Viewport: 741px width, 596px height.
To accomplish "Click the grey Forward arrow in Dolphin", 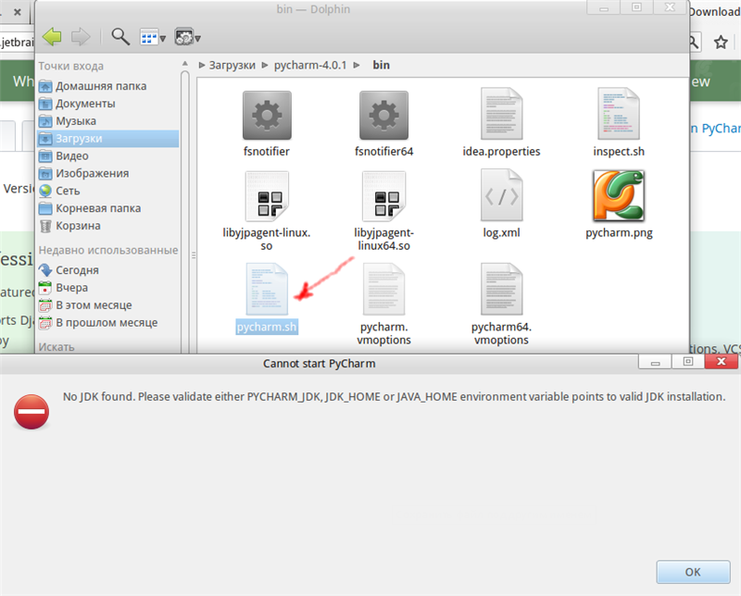I will [81, 37].
